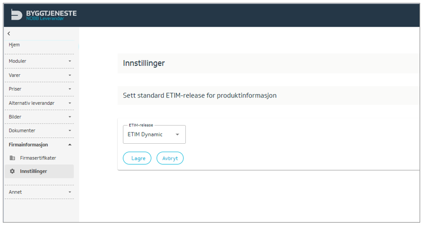Expand the Bilder section arrow

coord(70,117)
